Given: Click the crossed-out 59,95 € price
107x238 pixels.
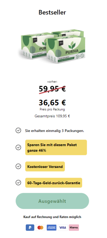Looking at the screenshot, I should (x=52, y=89).
